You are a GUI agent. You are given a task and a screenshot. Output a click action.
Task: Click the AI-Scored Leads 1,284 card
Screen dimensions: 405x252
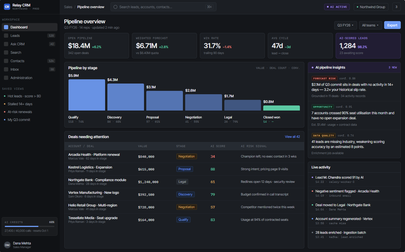tap(368, 46)
